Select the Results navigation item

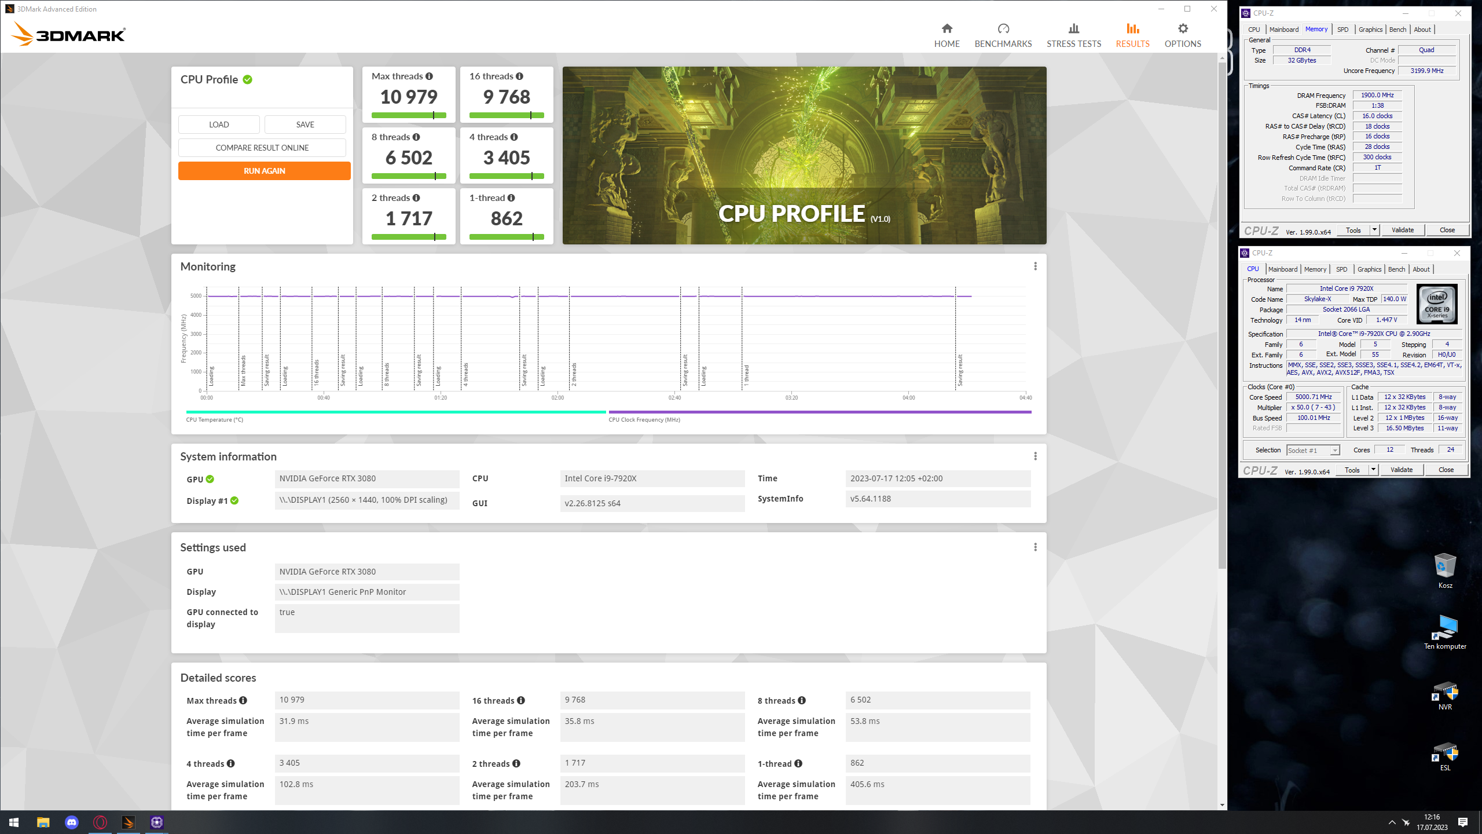[x=1132, y=35]
